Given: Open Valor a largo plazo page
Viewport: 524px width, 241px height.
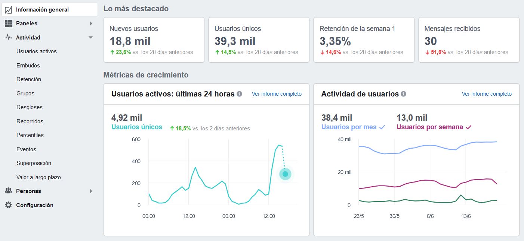Looking at the screenshot, I should (38, 177).
